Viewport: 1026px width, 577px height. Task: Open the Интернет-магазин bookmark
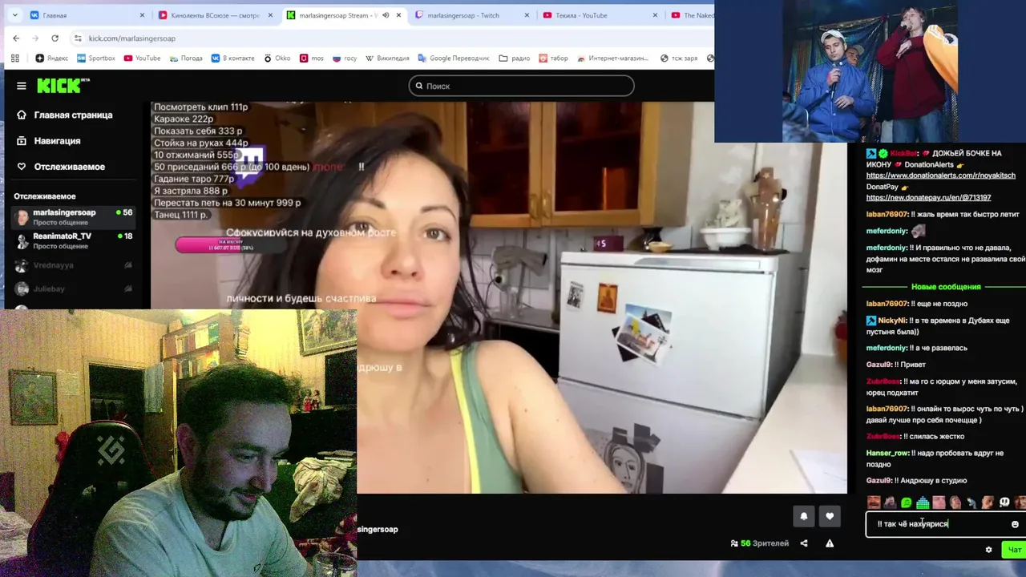613,58
